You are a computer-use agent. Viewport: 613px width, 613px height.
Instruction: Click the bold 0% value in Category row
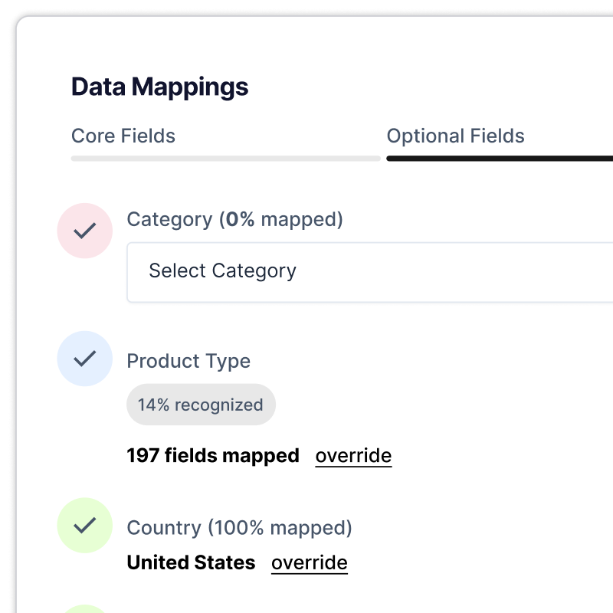click(x=240, y=220)
